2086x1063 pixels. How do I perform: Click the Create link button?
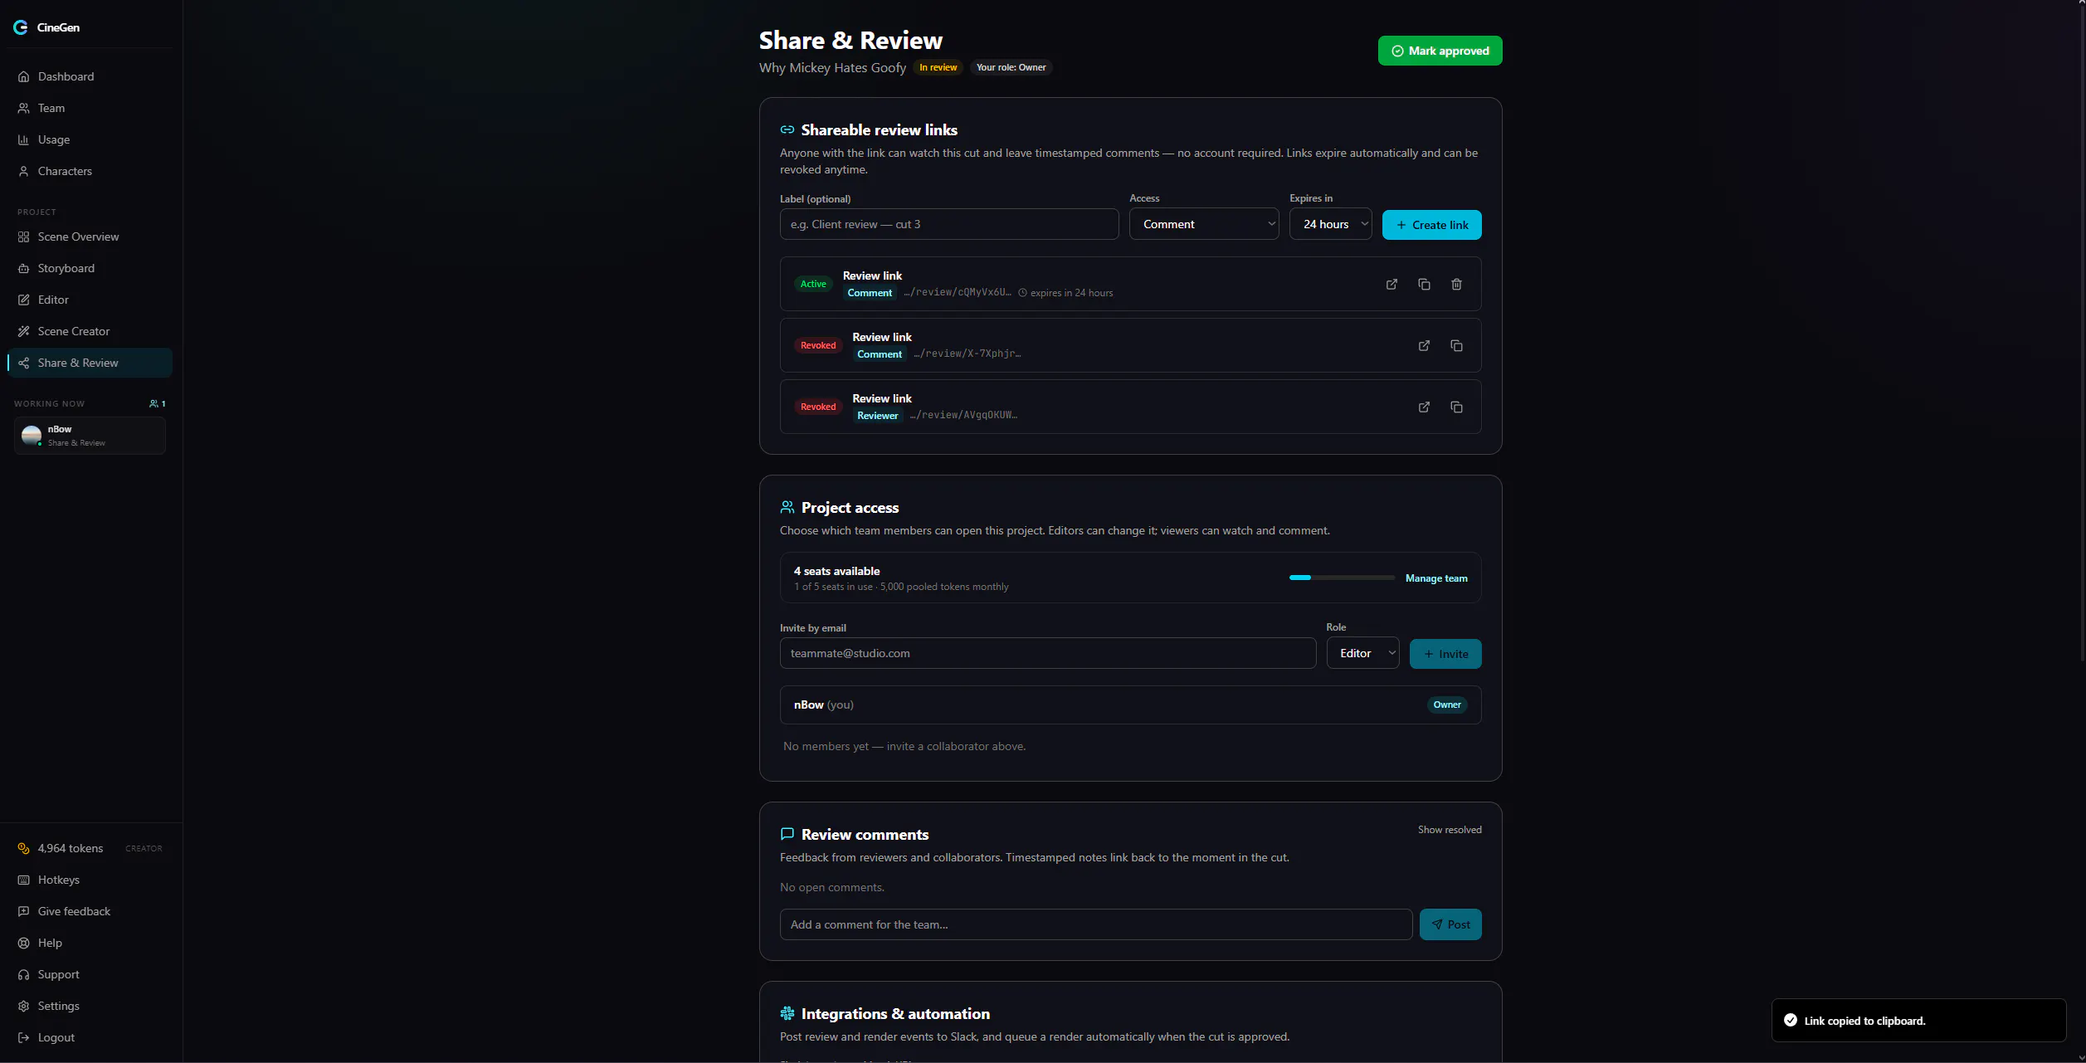click(x=1431, y=225)
